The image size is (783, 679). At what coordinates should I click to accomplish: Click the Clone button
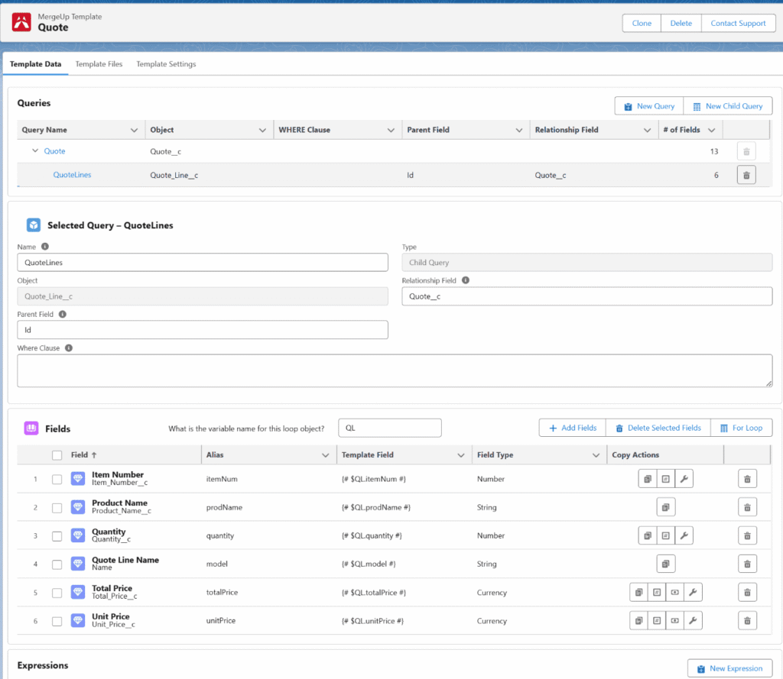pyautogui.click(x=642, y=23)
